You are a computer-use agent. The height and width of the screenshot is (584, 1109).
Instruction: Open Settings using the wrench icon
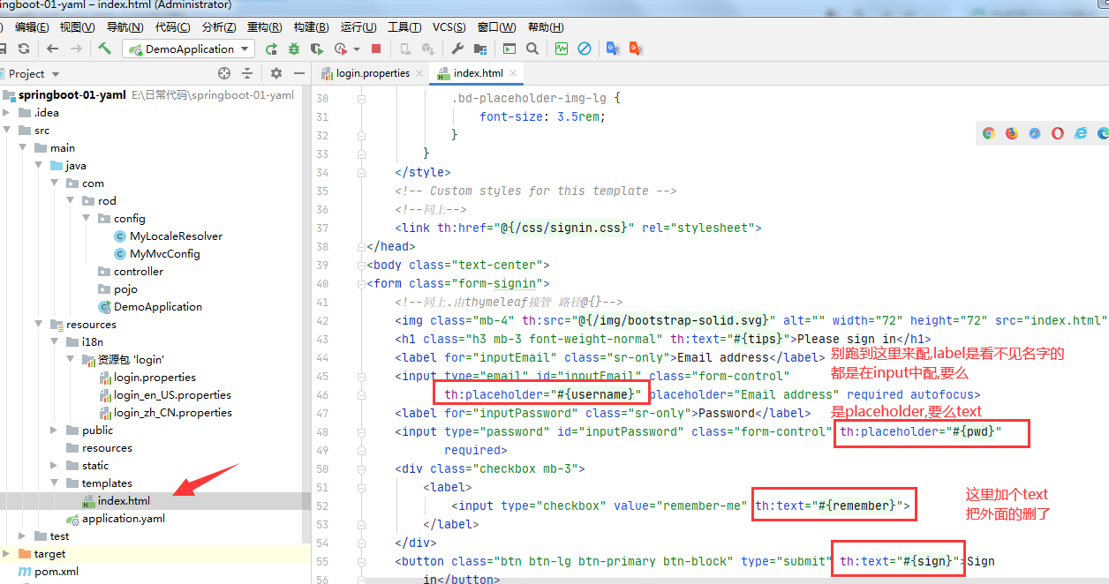[459, 49]
